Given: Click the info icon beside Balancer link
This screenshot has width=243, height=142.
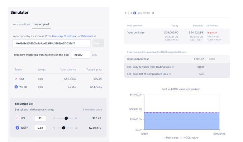Looking at the screenshot, I should (95, 36).
